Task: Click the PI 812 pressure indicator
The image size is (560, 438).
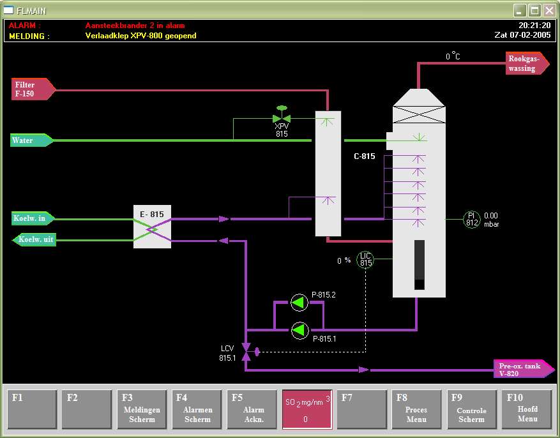Action: click(x=471, y=219)
